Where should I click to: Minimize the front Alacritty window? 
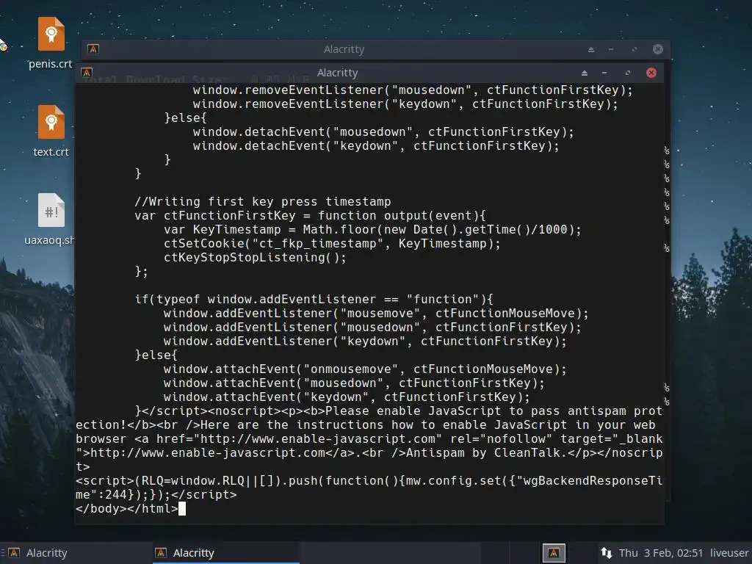(x=604, y=73)
